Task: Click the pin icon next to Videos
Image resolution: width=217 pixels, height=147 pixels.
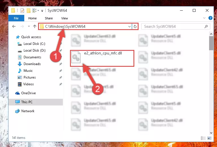Action: [60, 84]
